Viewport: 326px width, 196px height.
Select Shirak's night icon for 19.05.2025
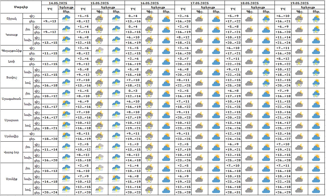(300, 19)
